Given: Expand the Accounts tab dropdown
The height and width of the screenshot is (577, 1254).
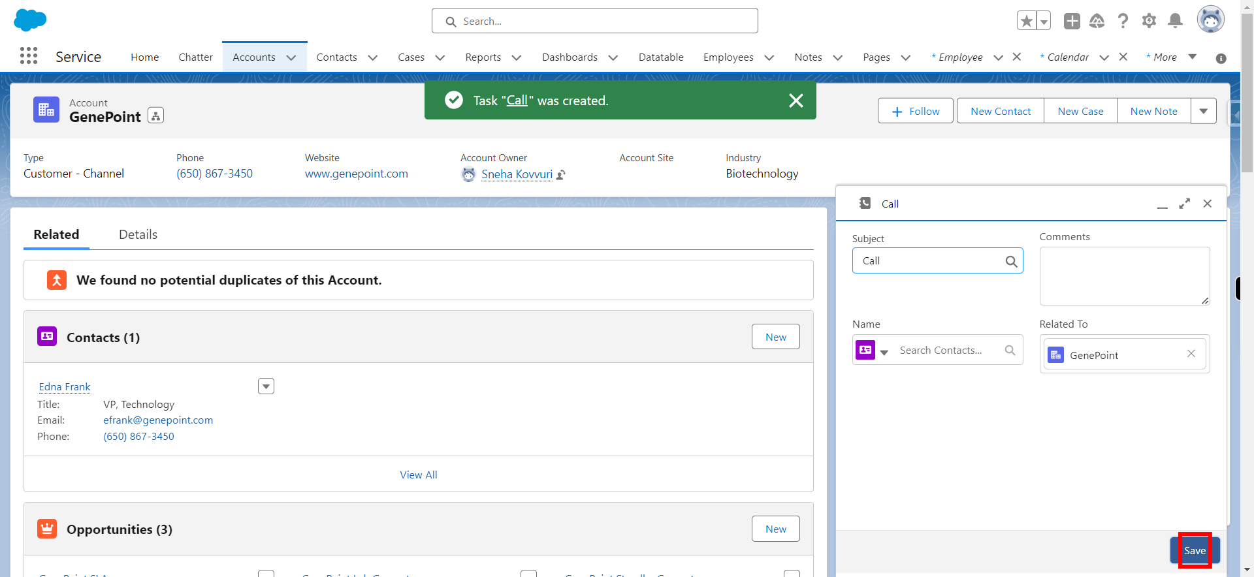Looking at the screenshot, I should tap(291, 57).
